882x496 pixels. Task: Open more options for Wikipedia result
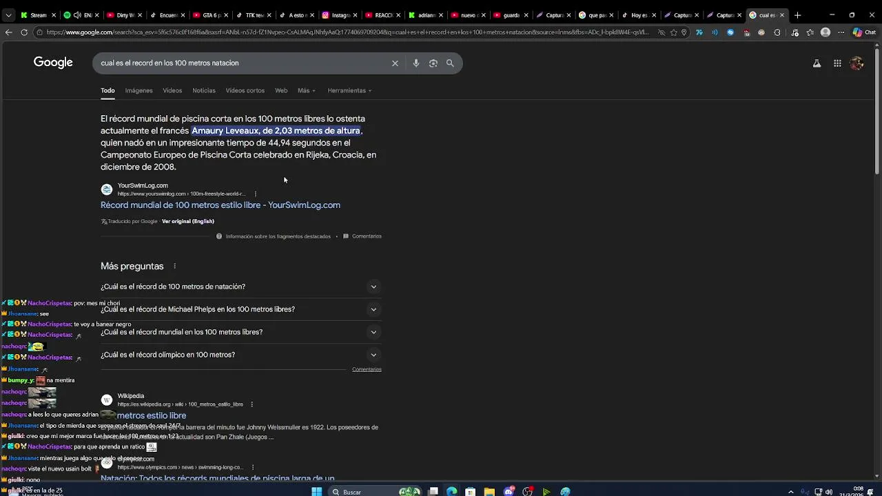(252, 404)
